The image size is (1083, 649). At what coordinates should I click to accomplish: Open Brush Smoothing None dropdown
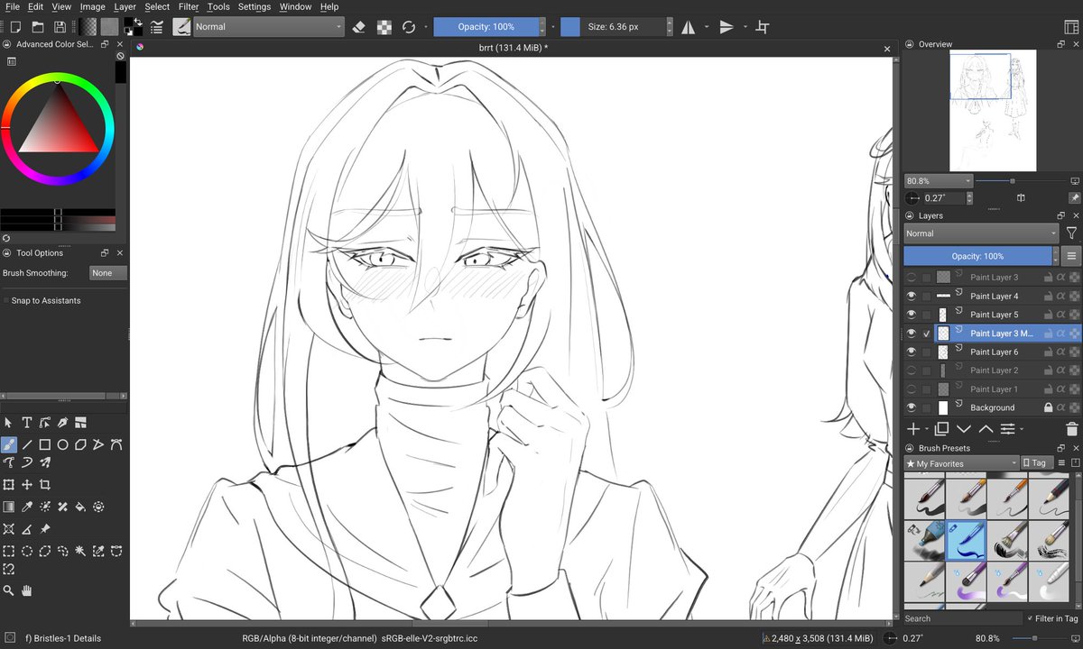(x=108, y=273)
